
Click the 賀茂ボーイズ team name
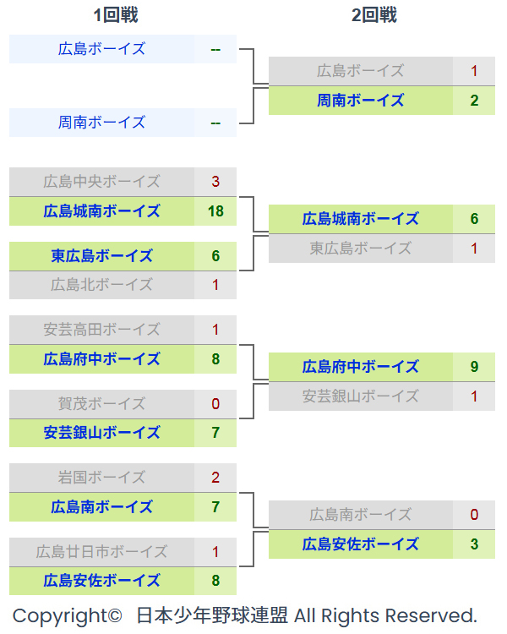click(x=101, y=403)
